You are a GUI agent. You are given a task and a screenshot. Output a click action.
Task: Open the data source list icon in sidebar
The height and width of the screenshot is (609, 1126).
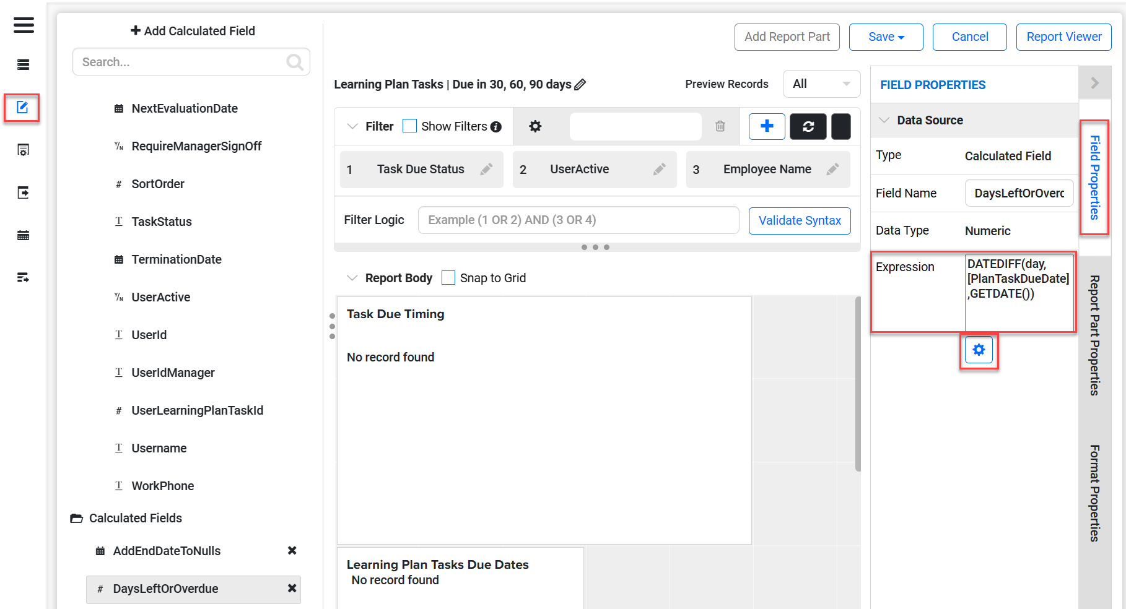pos(23,65)
